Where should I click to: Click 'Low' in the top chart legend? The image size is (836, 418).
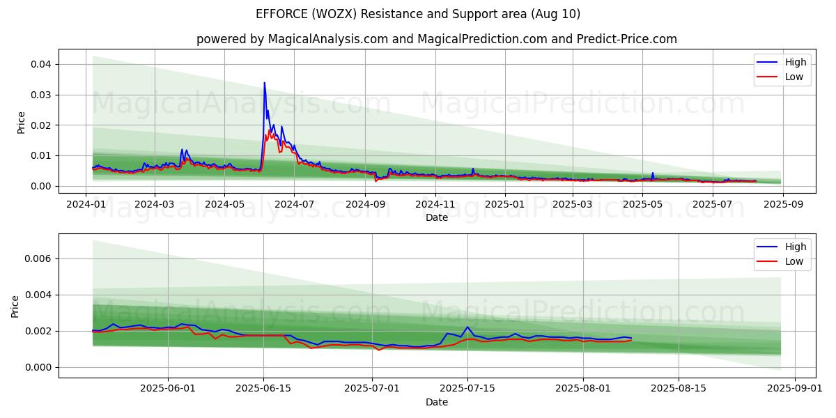794,77
